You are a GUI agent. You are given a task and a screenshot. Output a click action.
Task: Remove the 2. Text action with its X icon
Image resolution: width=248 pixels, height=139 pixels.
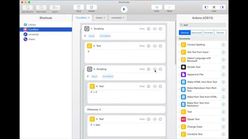click(160, 46)
